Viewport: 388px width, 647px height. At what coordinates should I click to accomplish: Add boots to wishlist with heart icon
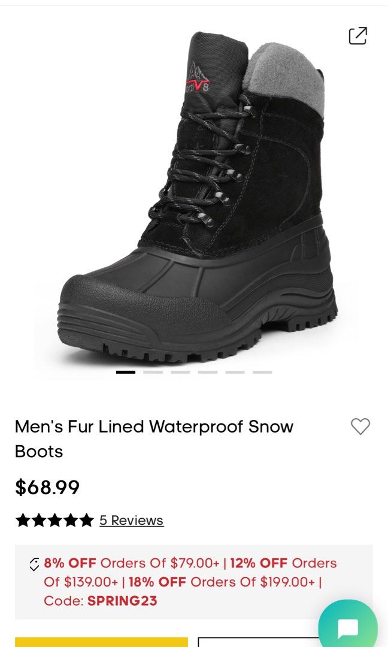click(x=360, y=427)
